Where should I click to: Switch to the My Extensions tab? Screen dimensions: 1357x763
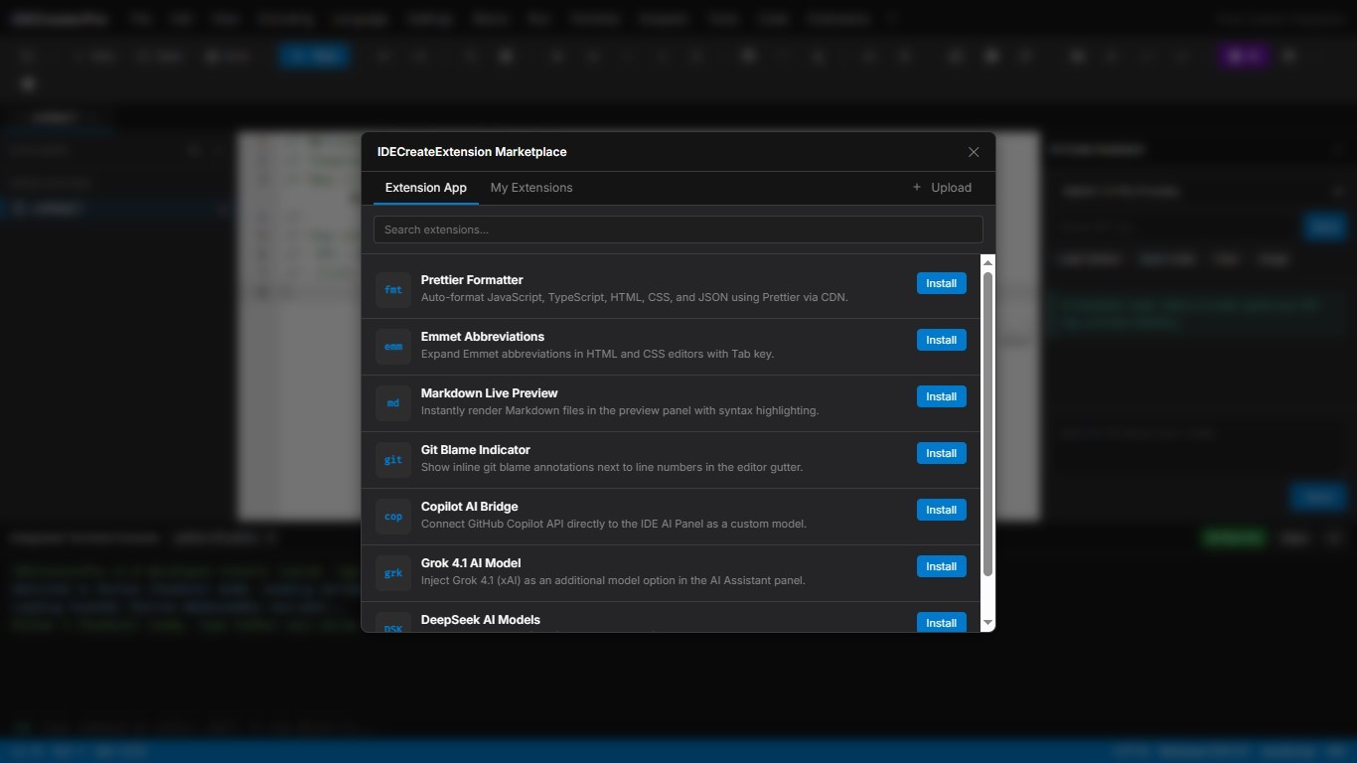[531, 188]
